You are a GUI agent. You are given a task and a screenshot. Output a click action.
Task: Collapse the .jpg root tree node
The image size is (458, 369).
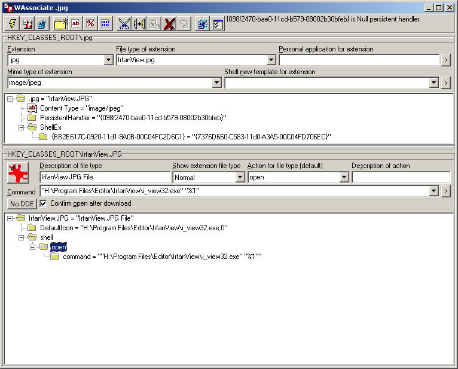[10, 99]
